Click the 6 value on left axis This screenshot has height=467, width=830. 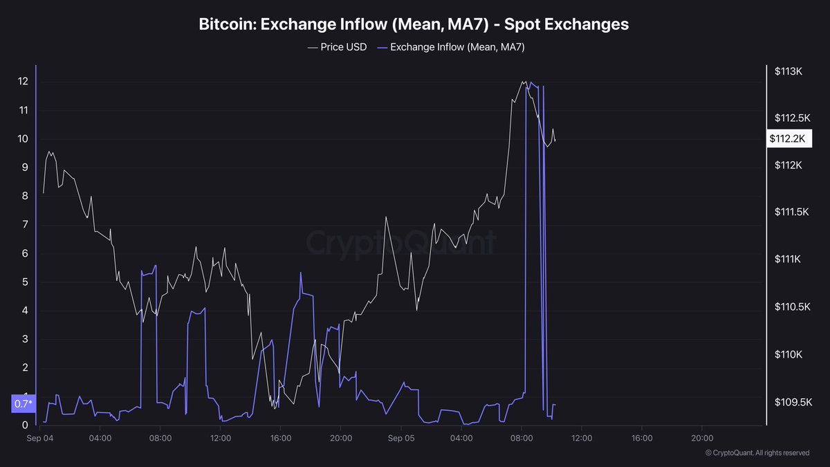pyautogui.click(x=25, y=253)
